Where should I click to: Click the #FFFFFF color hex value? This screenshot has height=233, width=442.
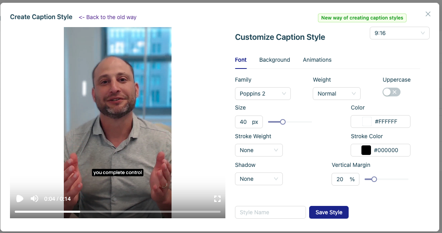[x=386, y=121]
